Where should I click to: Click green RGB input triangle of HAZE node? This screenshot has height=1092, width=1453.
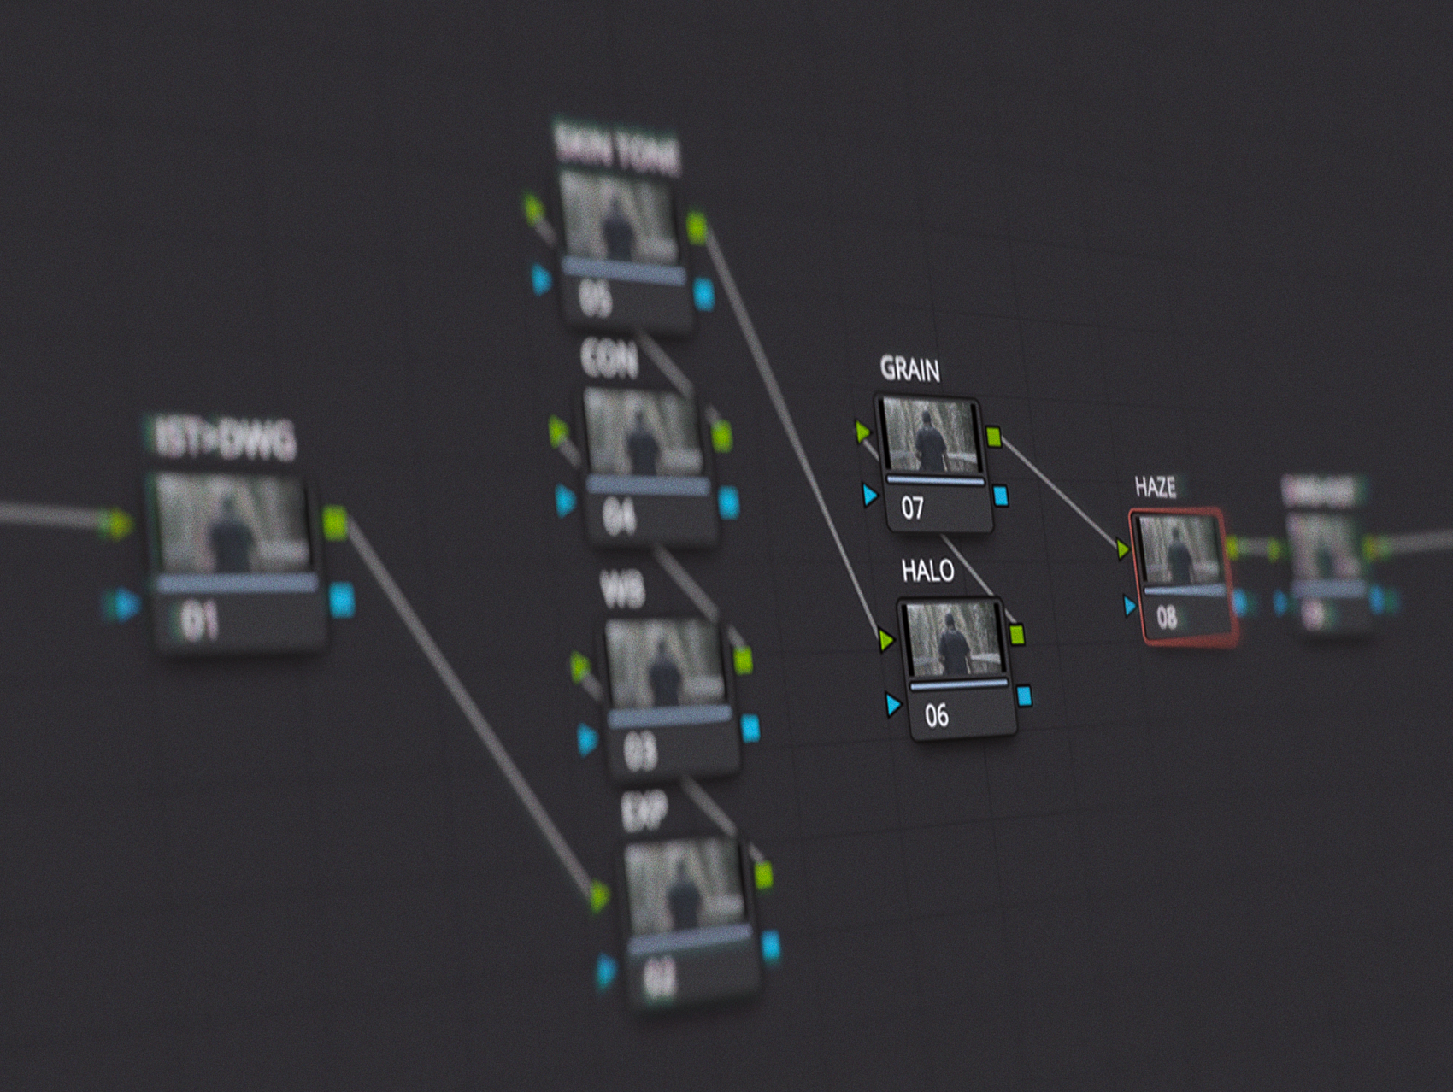[x=1123, y=549]
